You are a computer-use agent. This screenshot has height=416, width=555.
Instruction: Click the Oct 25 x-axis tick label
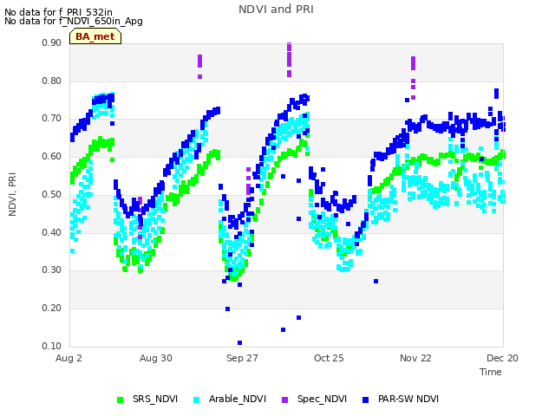[x=329, y=358]
